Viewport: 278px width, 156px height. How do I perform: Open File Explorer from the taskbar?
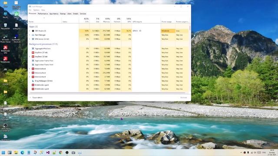(x=16, y=153)
